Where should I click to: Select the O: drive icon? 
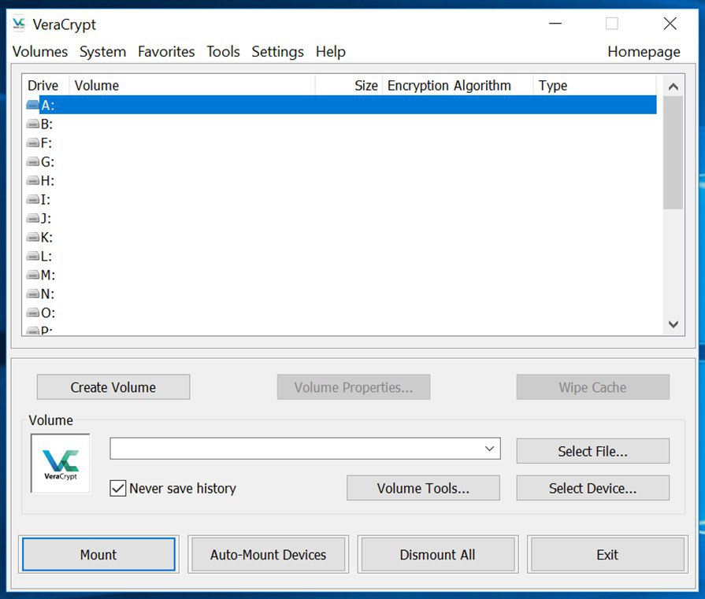click(x=32, y=312)
